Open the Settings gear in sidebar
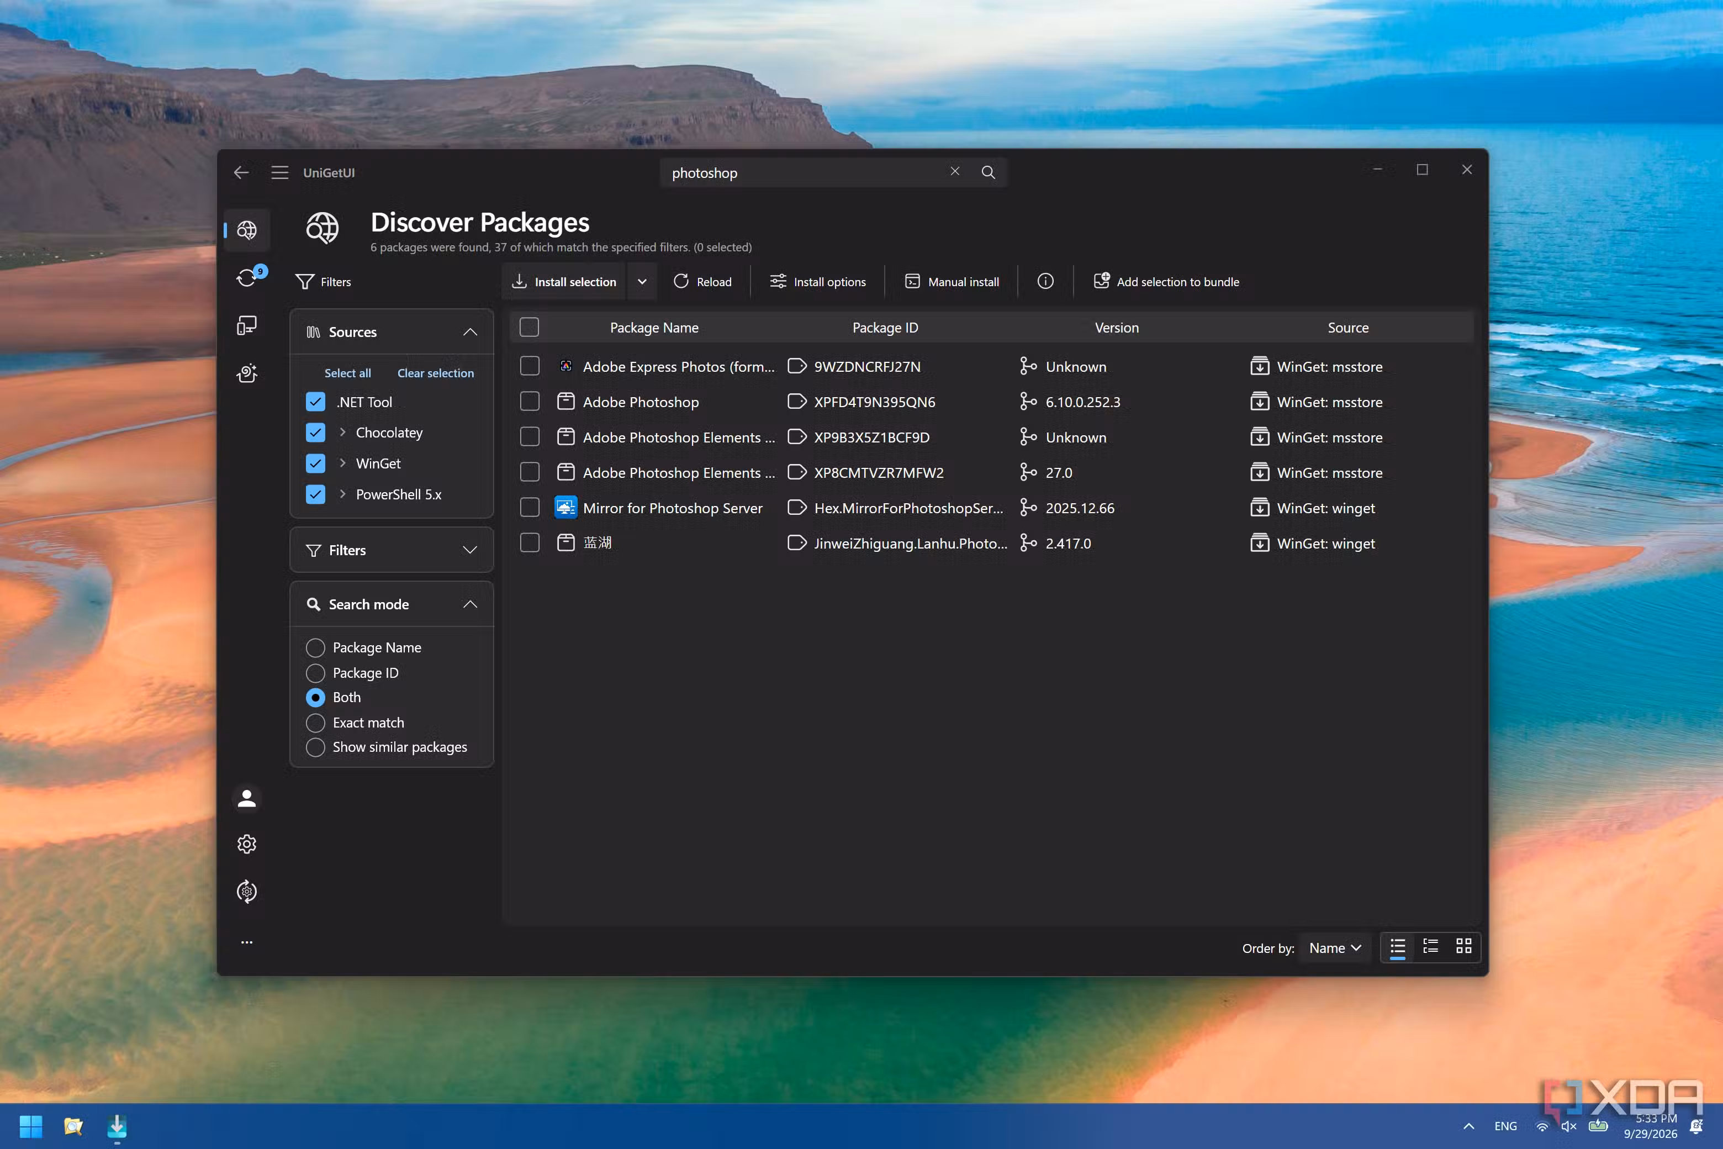The height and width of the screenshot is (1149, 1723). point(247,844)
